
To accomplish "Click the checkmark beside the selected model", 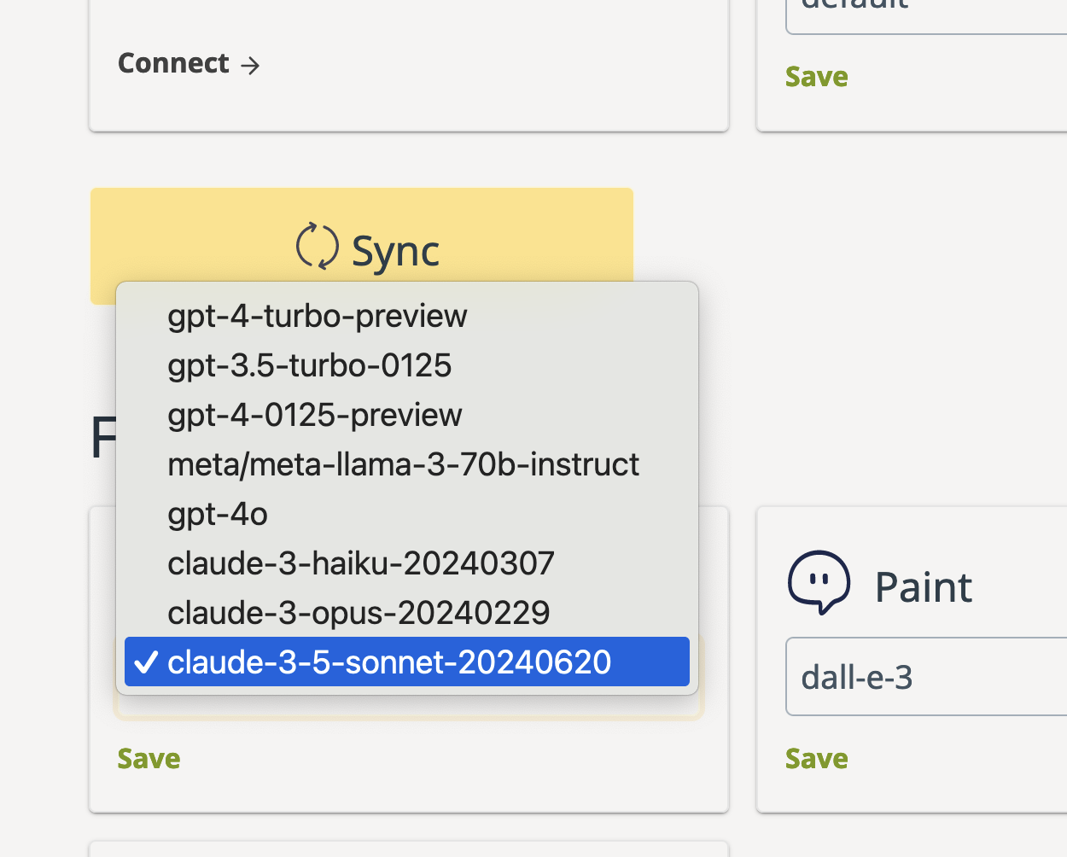I will point(146,662).
